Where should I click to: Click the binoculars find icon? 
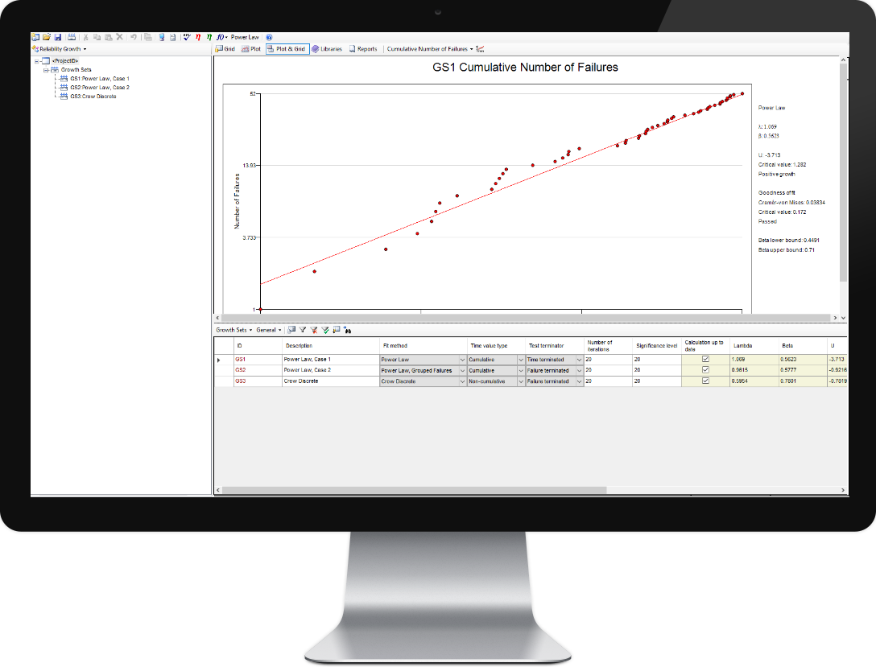(347, 330)
